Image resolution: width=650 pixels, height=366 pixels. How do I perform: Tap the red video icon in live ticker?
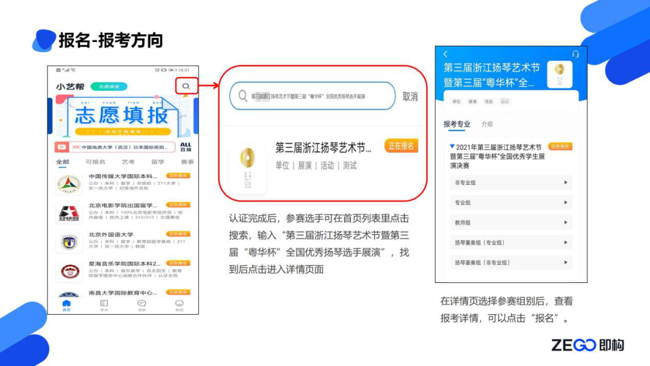point(62,147)
